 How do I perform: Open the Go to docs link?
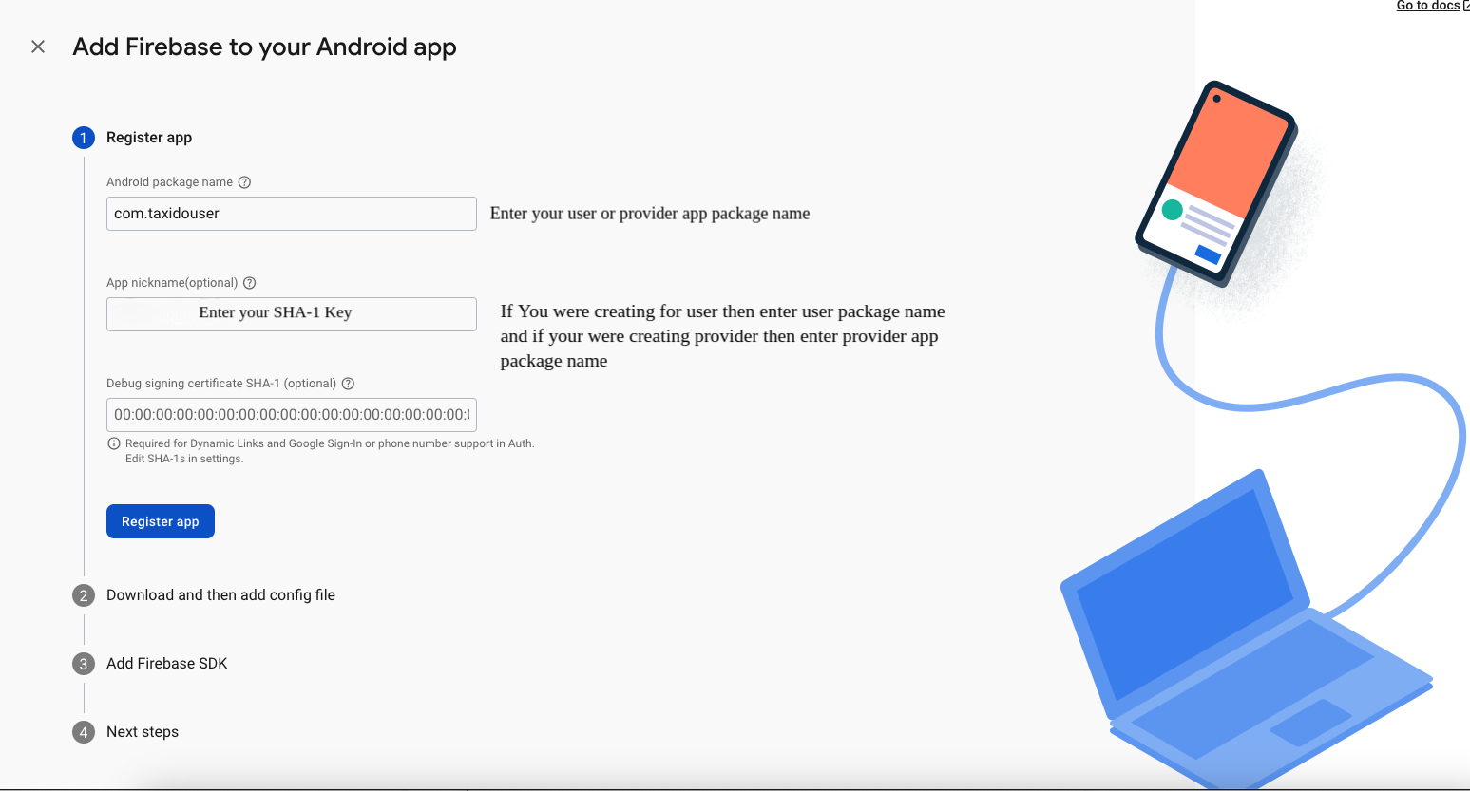point(1430,6)
